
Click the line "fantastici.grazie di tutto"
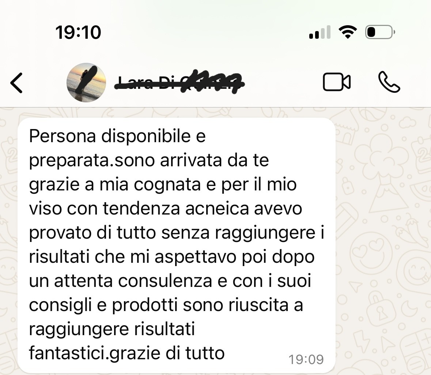tap(127, 353)
